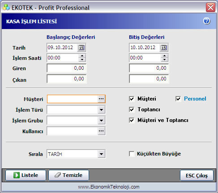218x193 pixels.
Task: Decrease end İşlem Saati with down arrow
Action: tap(164, 59)
